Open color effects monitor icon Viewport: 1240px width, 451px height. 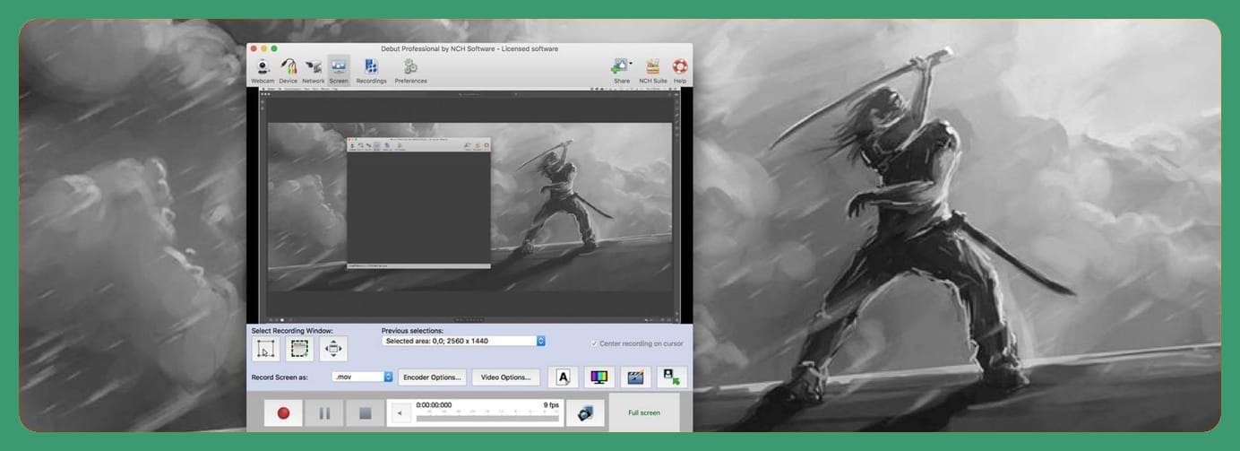coord(598,377)
